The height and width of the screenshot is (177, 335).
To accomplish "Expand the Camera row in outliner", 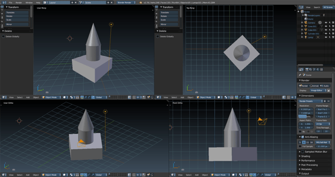I will (x=302, y=23).
